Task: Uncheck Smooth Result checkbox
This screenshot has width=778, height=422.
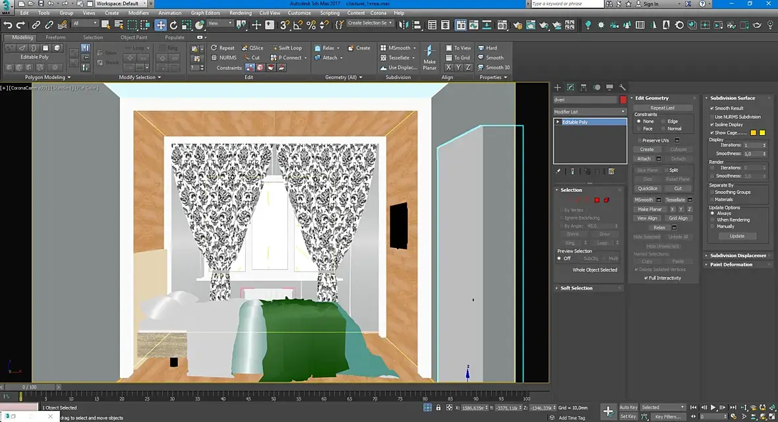Action: coord(712,108)
